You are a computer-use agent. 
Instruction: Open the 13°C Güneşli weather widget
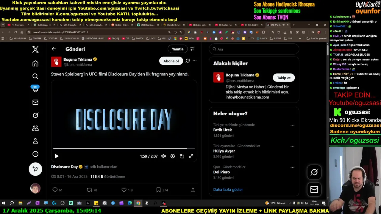[275, 203]
